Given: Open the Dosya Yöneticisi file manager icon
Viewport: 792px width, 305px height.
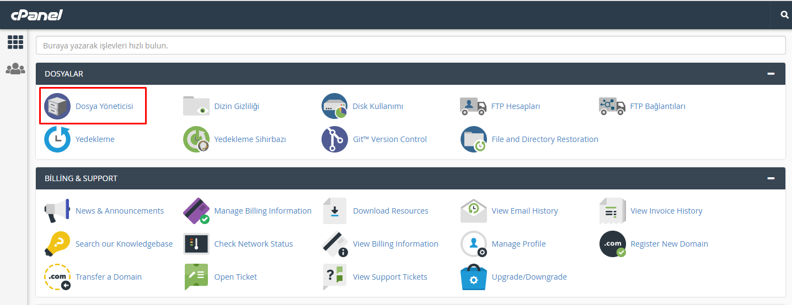Looking at the screenshot, I should point(57,106).
